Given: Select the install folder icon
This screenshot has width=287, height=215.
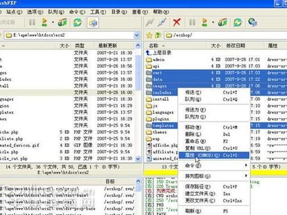Looking at the screenshot, I should 149,99.
